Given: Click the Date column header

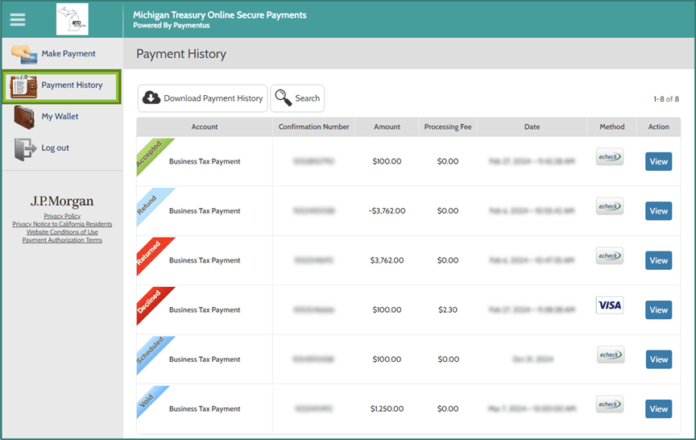Looking at the screenshot, I should pos(532,127).
